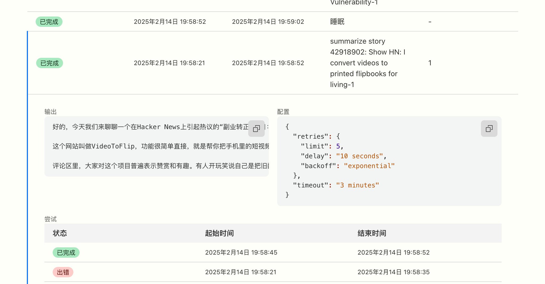
Task: Copy the output text with the copy icon
Action: pos(256,129)
